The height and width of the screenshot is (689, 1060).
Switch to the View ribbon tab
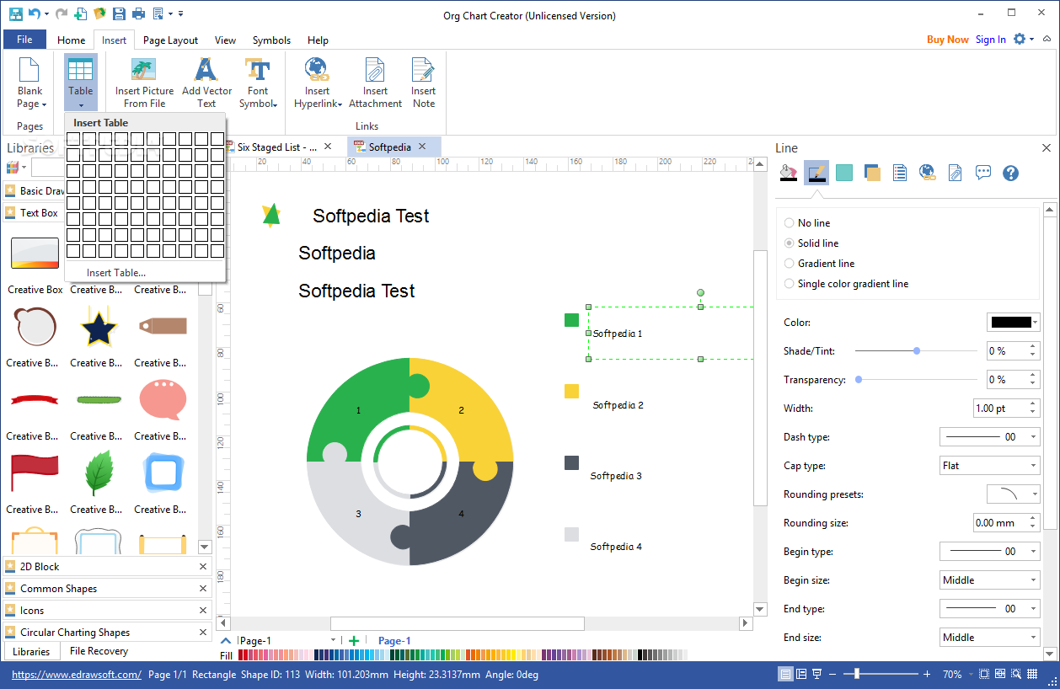(x=225, y=40)
